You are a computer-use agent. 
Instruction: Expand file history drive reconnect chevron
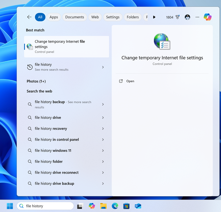103,172
